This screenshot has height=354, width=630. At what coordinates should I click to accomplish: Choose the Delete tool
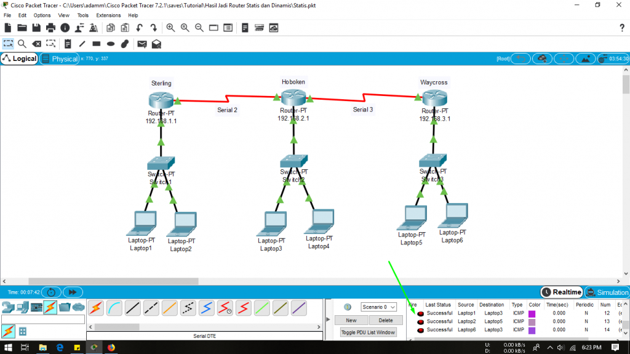pos(36,44)
